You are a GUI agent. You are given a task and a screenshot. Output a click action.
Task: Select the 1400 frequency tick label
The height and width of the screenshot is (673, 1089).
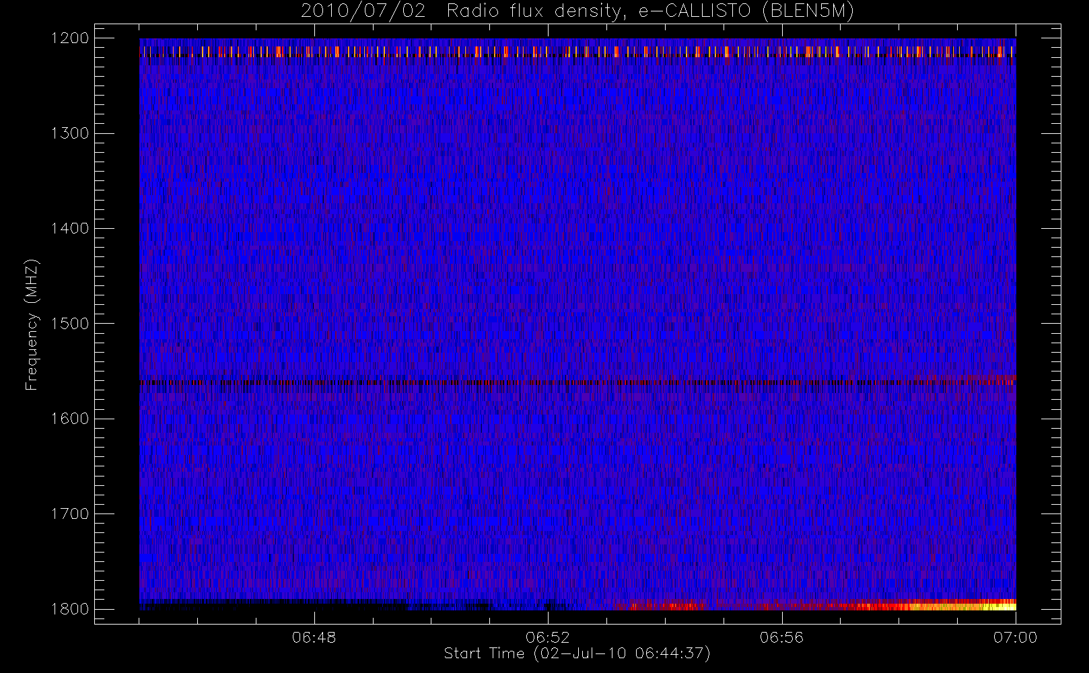[70, 229]
